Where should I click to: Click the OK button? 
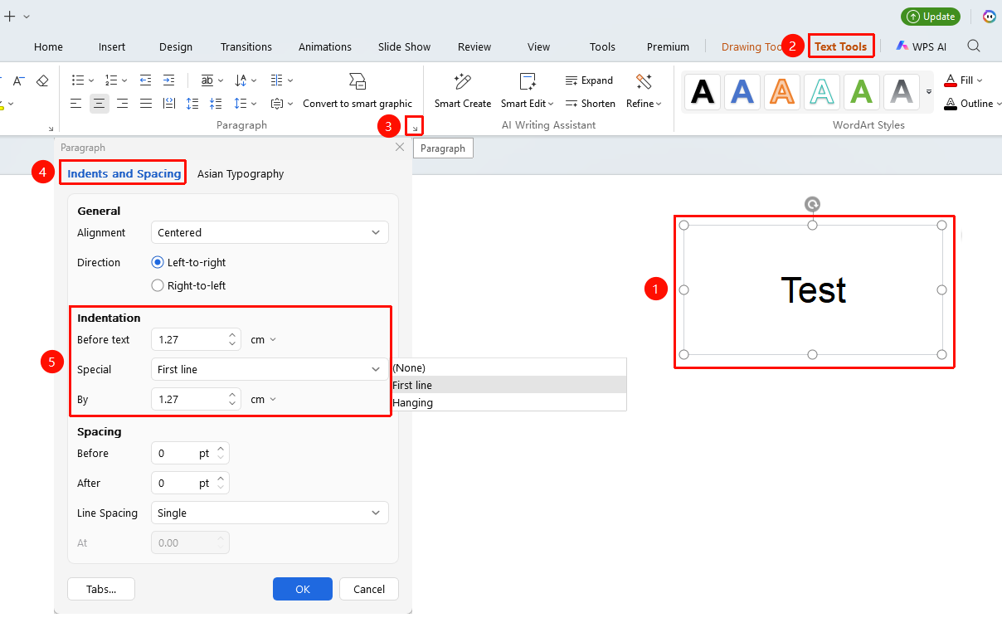[x=303, y=589]
